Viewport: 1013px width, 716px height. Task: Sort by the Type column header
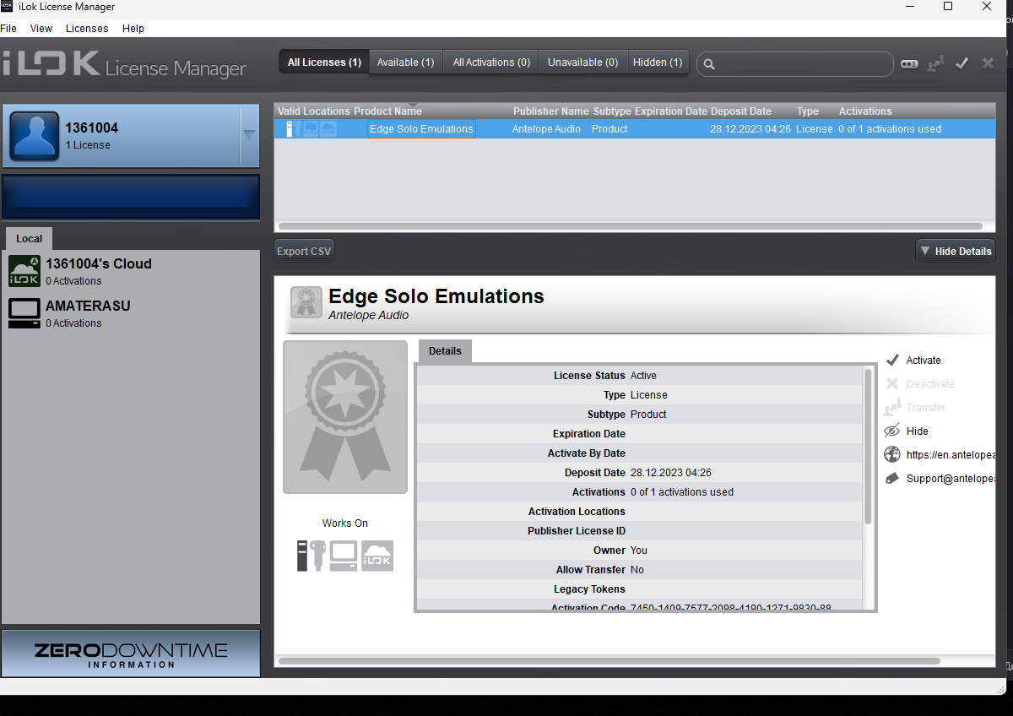808,111
